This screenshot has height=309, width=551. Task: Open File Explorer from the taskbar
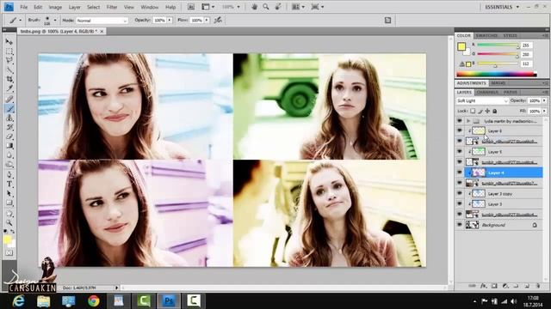coord(44,301)
